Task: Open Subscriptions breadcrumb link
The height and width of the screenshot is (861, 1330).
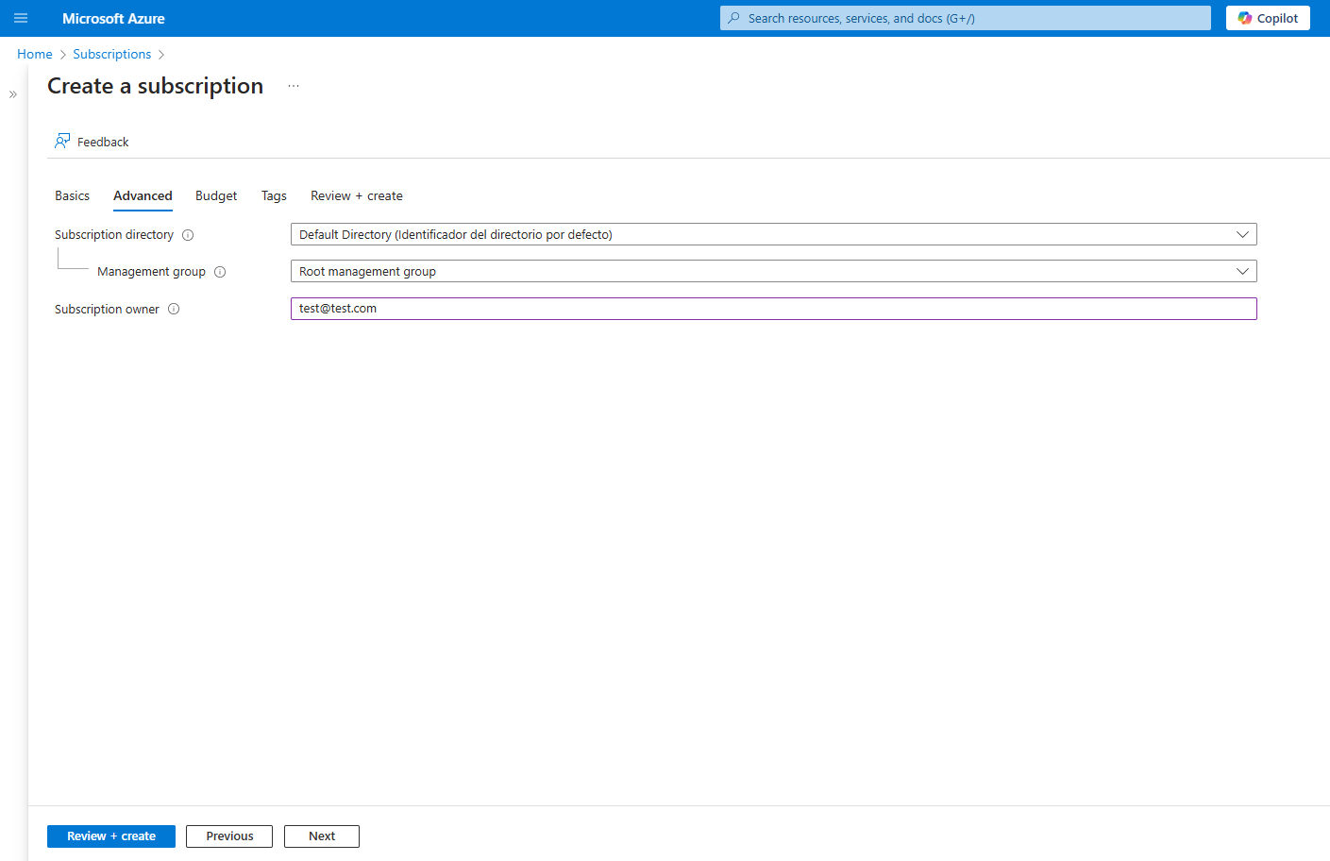Action: pos(112,54)
